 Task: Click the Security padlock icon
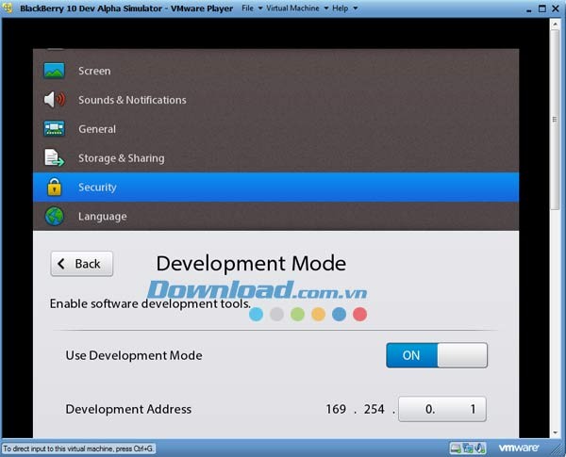[54, 188]
